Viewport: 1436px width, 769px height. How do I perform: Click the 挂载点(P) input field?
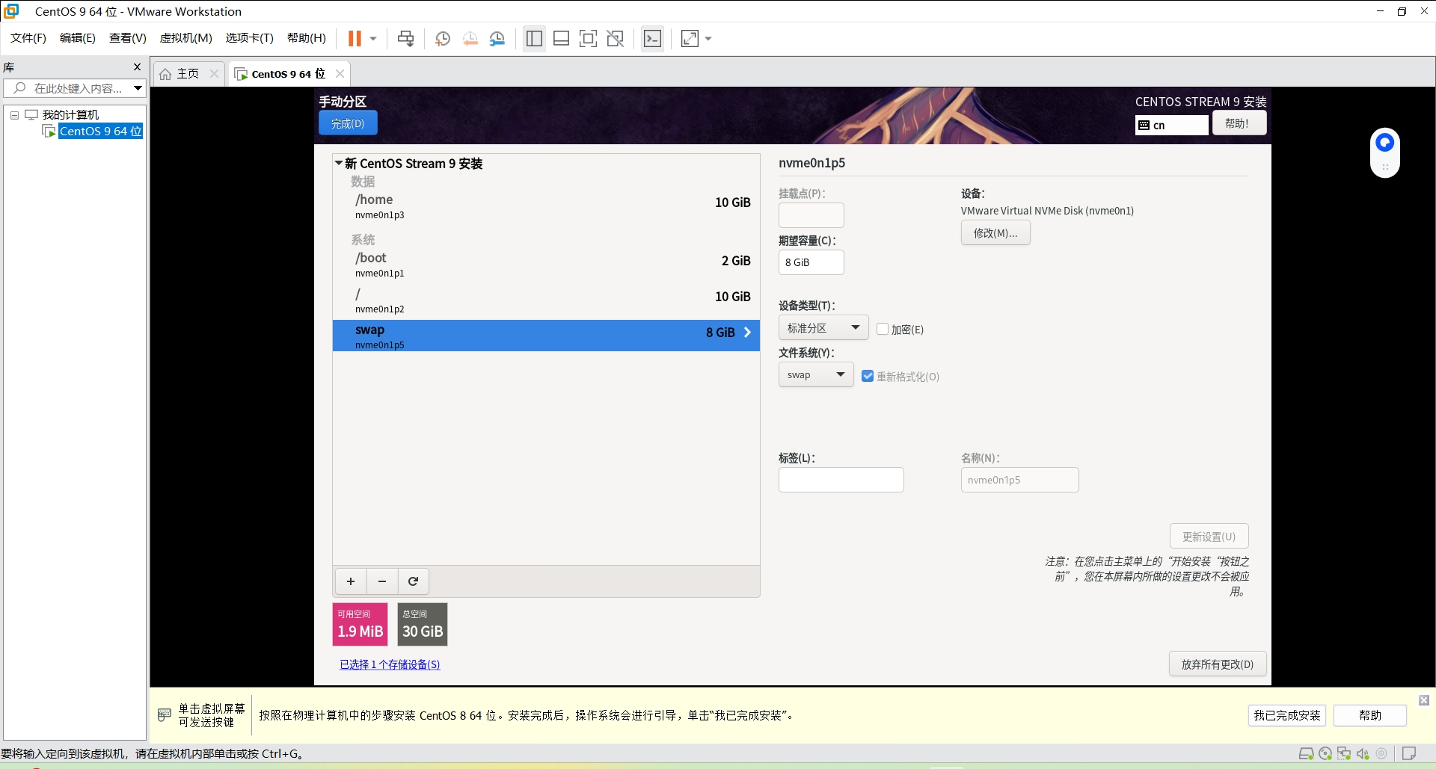click(x=811, y=215)
